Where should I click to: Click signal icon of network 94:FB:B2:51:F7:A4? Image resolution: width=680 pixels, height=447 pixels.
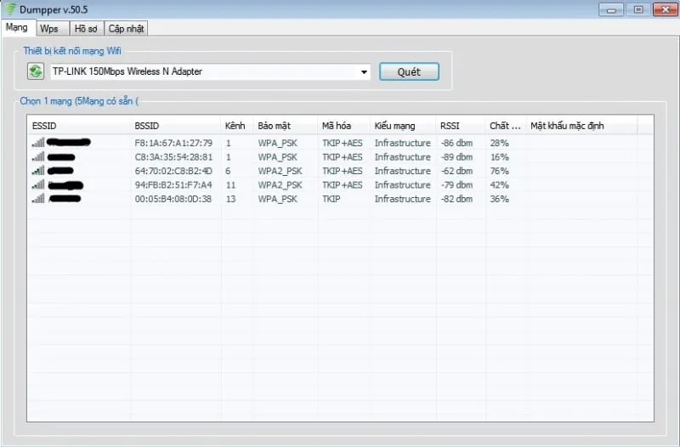[37, 184]
